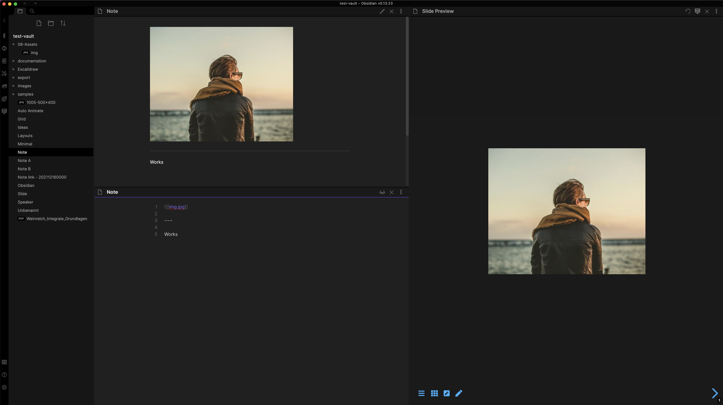Select the pencil annotation tool below the slide

[459, 393]
